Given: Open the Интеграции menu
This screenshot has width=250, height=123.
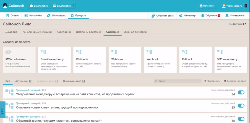Looking at the screenshot, I should 56,15.
